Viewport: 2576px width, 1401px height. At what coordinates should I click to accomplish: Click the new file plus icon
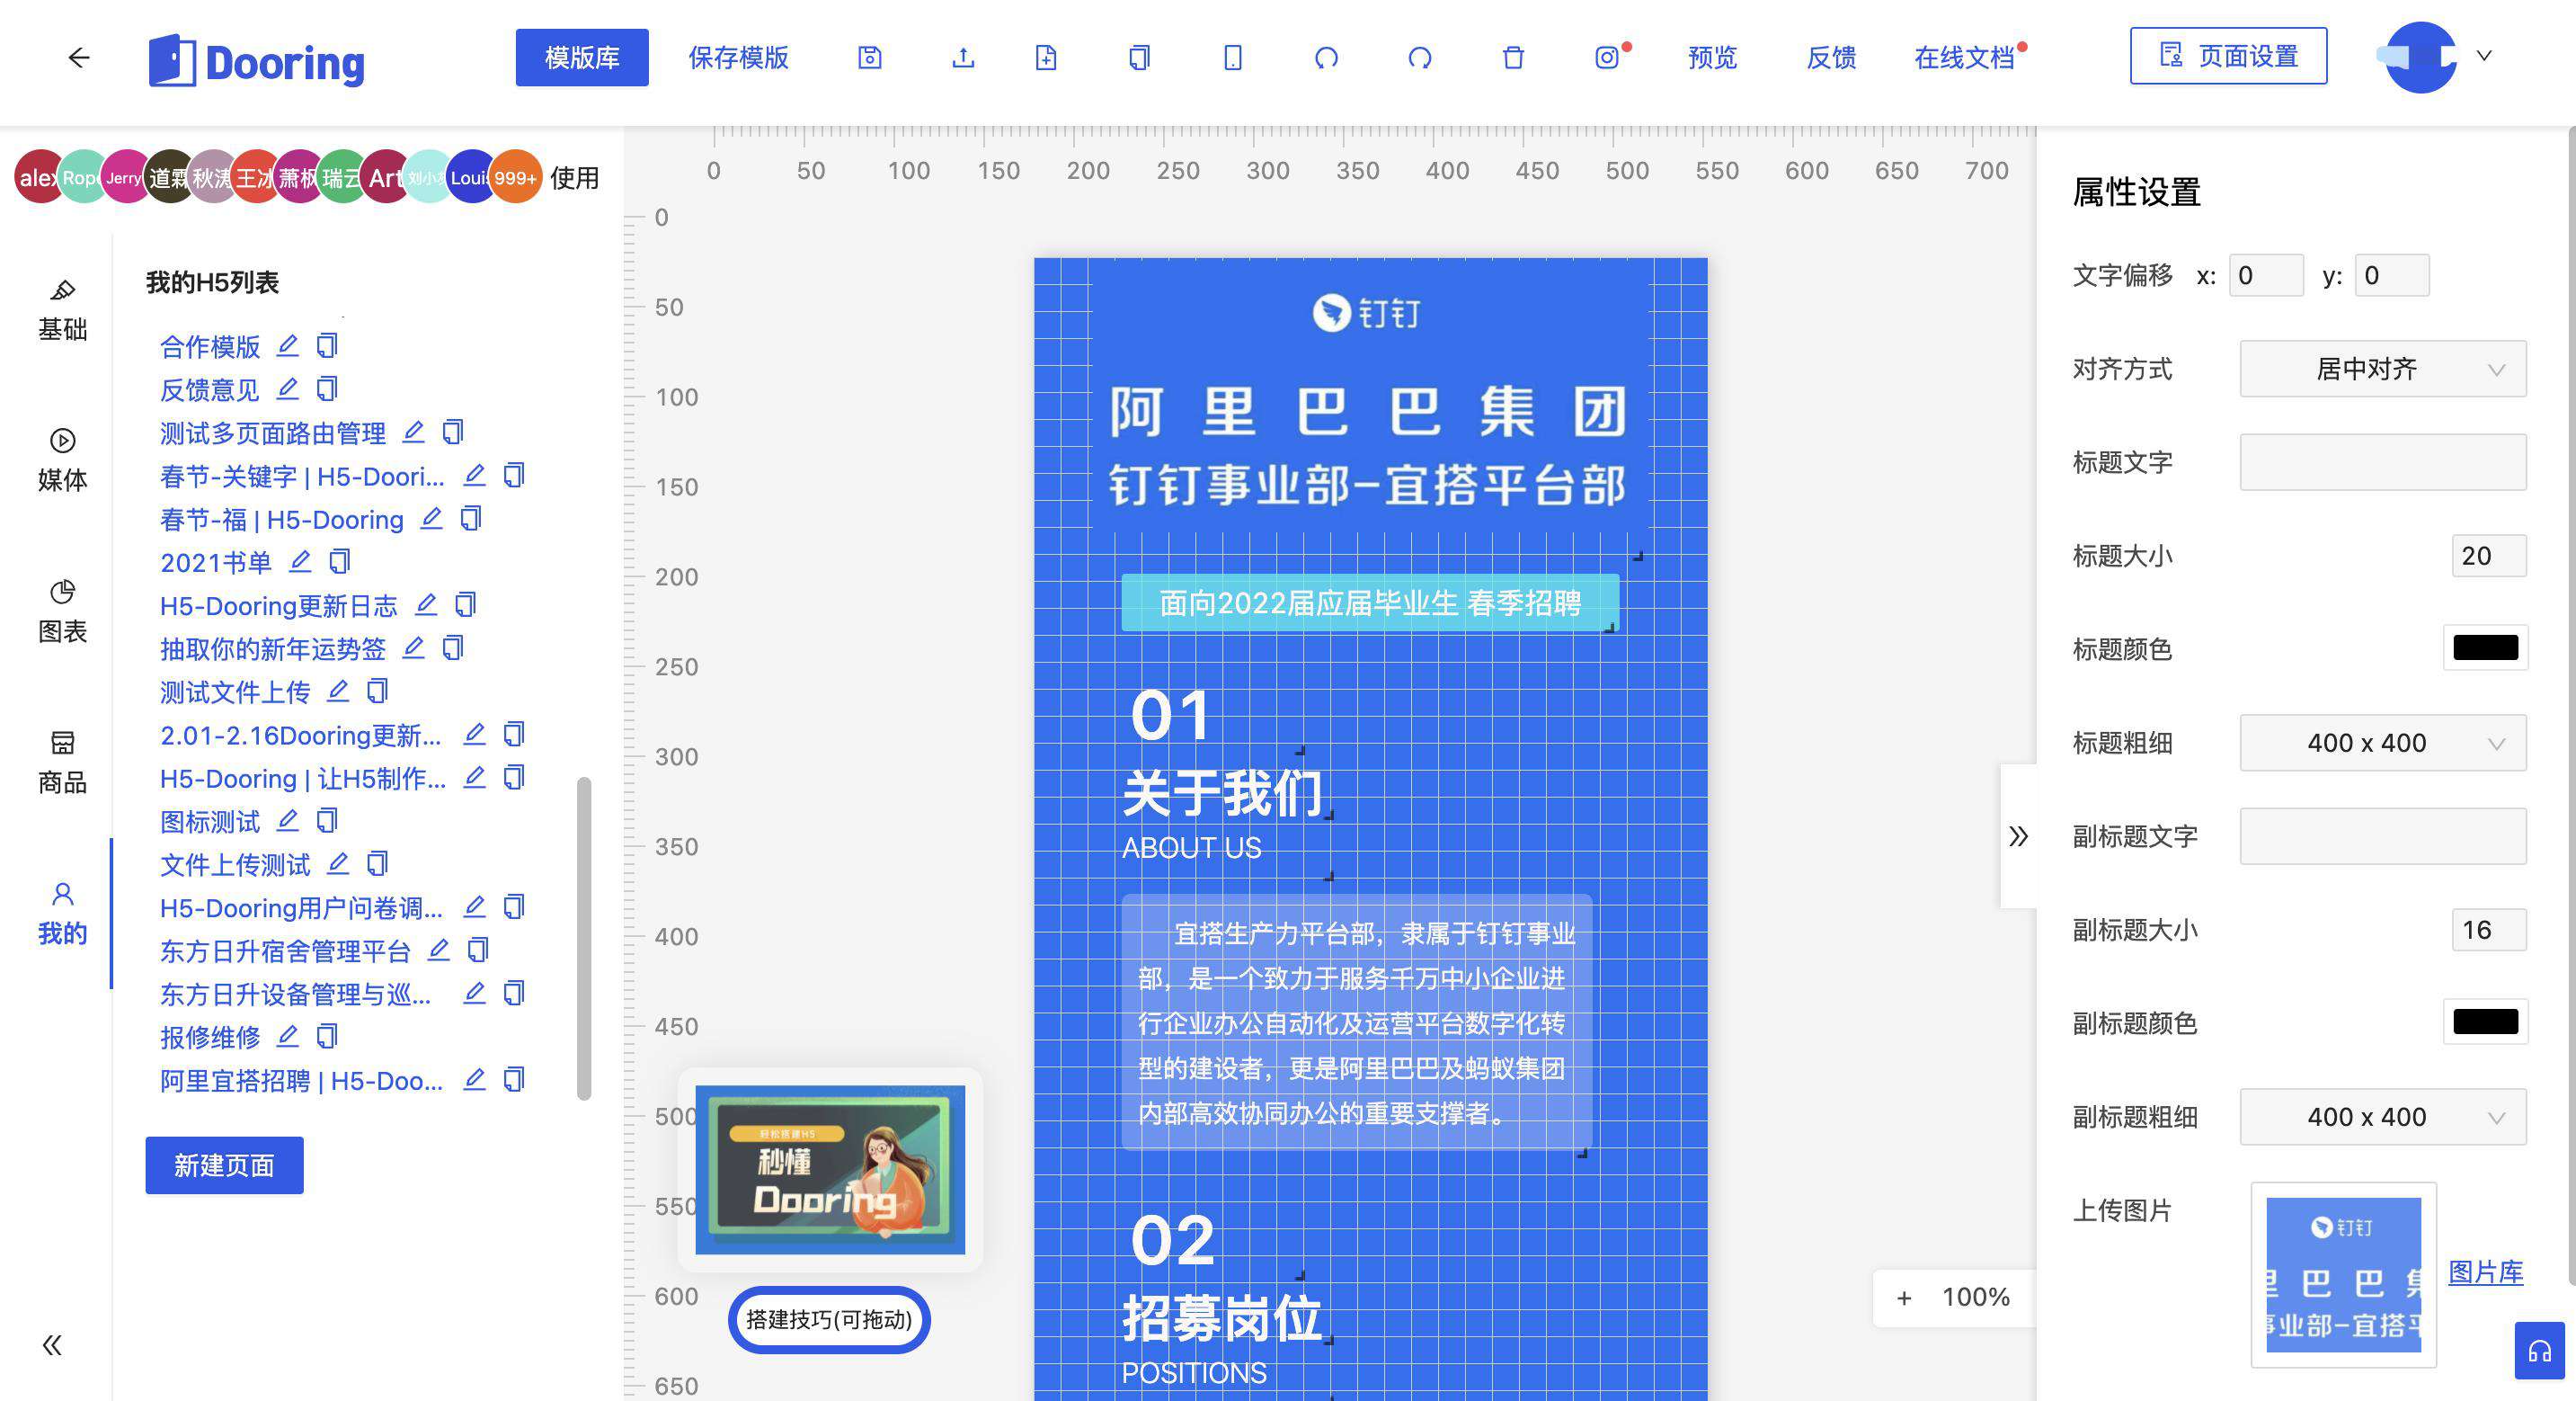[x=1046, y=58]
